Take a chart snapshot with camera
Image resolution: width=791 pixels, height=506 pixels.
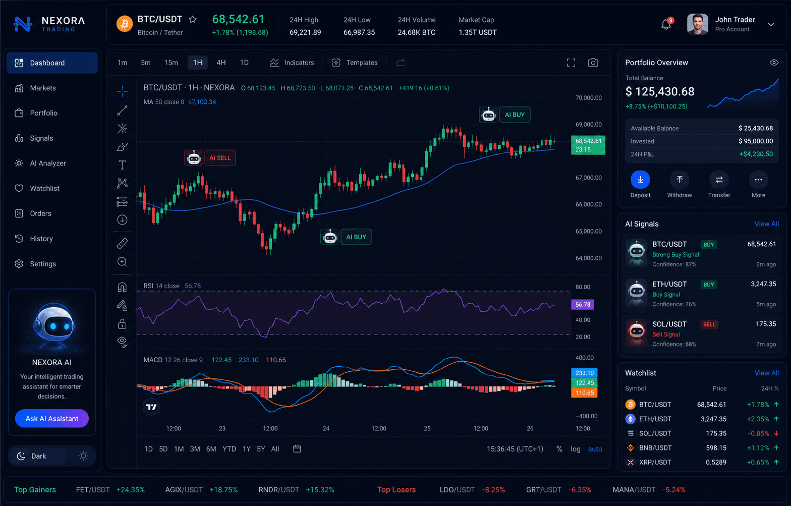[x=593, y=63]
